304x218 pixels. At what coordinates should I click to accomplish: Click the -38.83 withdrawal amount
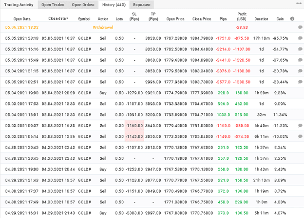click(242, 27)
